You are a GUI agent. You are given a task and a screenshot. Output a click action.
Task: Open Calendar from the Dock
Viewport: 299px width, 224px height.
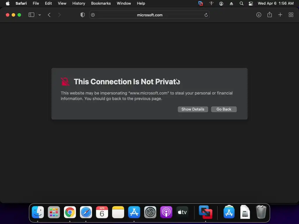pos(102,212)
